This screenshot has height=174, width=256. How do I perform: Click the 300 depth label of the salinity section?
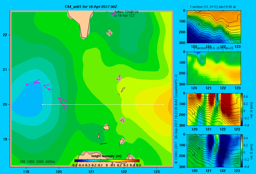[182, 84]
